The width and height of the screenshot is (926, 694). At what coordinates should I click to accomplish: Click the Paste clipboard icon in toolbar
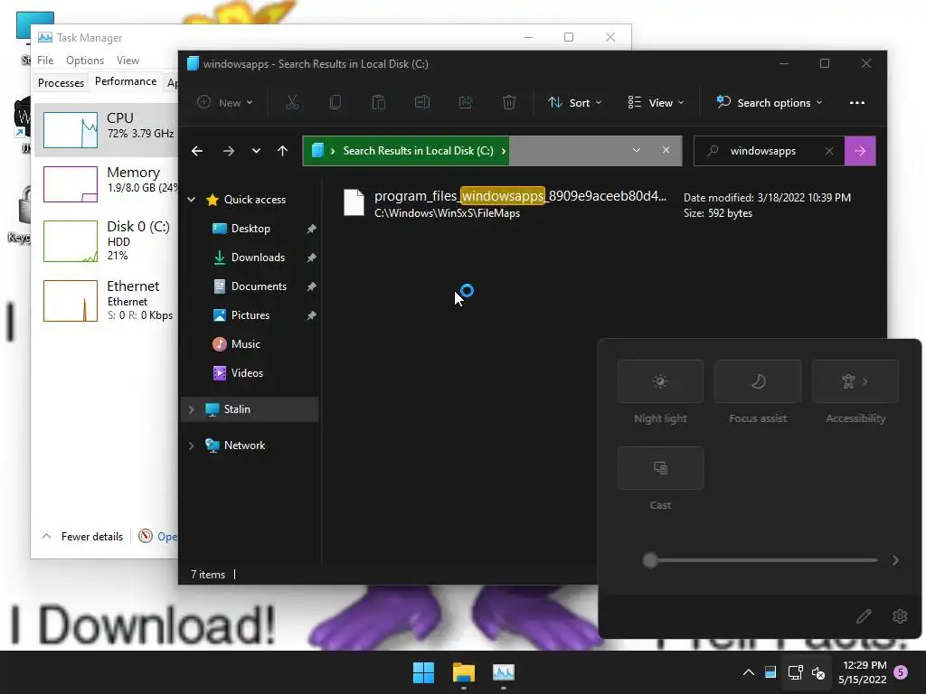pos(379,103)
